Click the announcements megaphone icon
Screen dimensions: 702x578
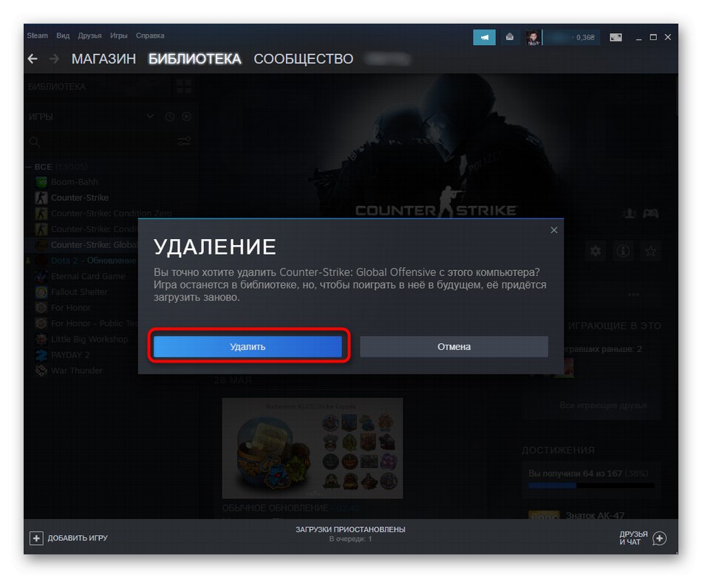point(485,38)
